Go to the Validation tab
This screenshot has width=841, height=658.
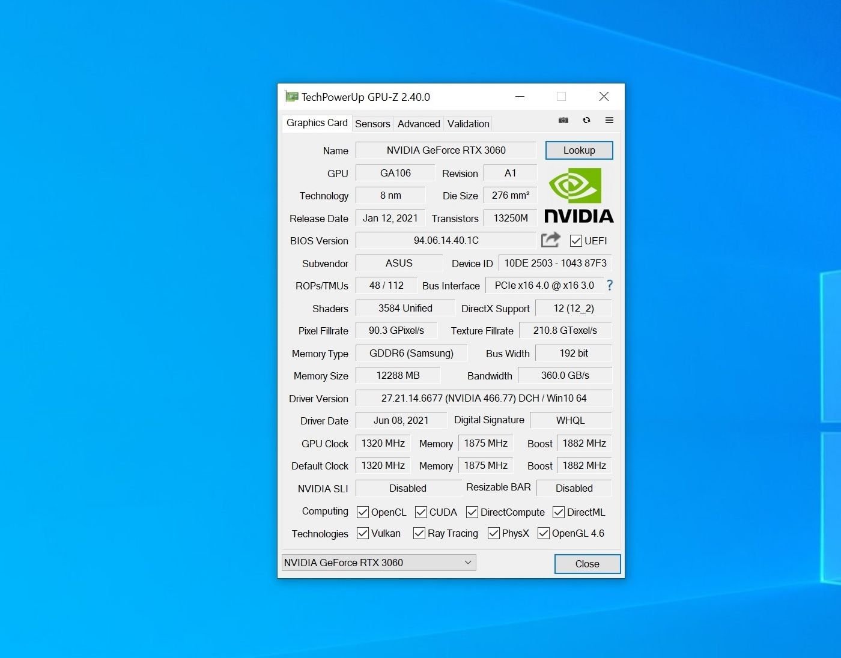coord(468,124)
